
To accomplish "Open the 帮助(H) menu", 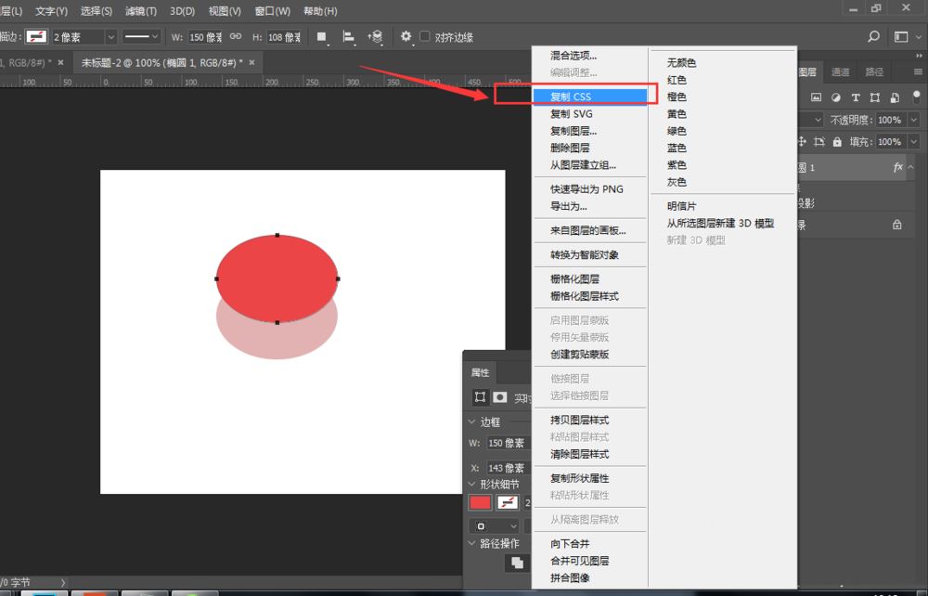I will [x=320, y=11].
